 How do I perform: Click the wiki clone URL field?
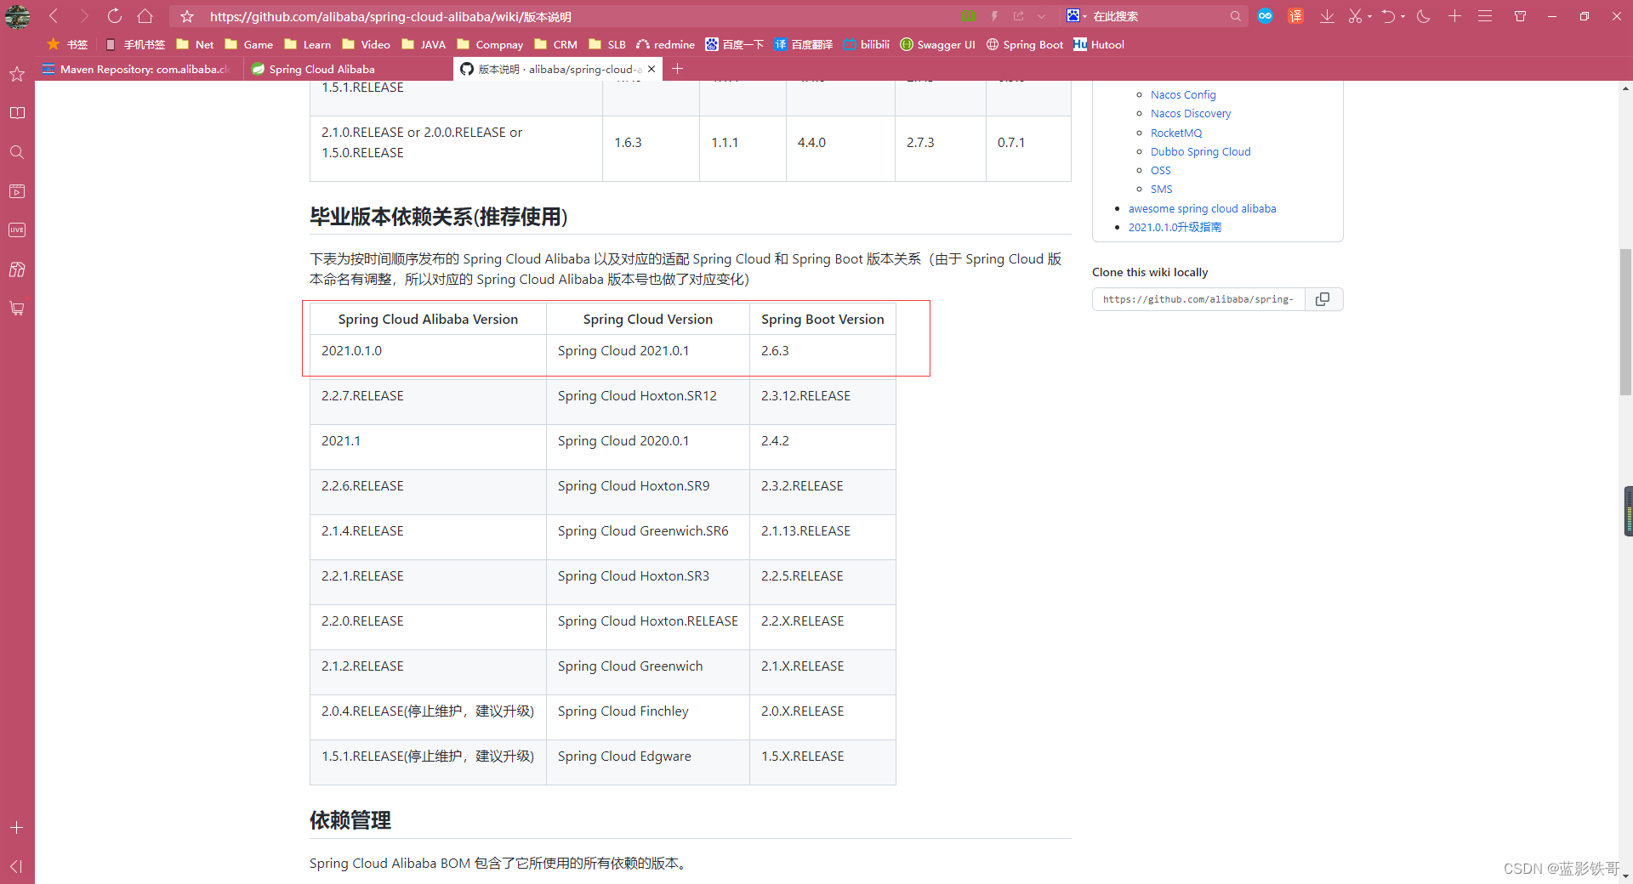pyautogui.click(x=1198, y=299)
